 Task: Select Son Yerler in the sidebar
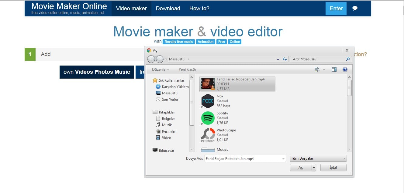[167, 100]
